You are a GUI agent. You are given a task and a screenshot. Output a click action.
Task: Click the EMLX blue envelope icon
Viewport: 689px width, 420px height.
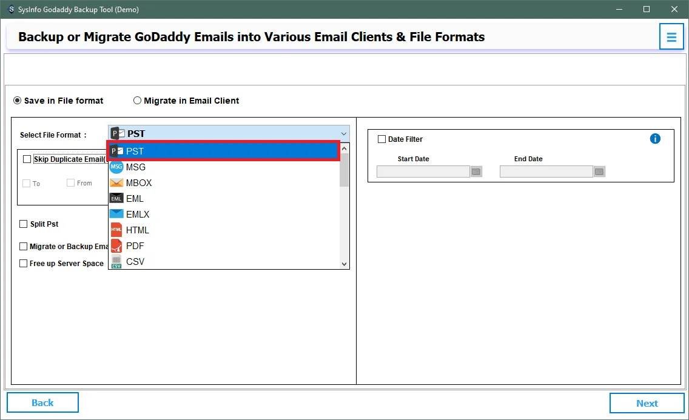pos(116,214)
